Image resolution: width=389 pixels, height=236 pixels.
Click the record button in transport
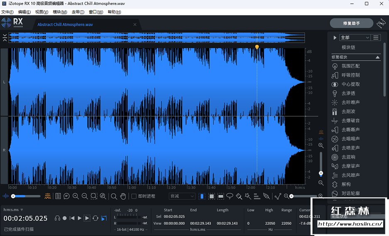point(65,218)
